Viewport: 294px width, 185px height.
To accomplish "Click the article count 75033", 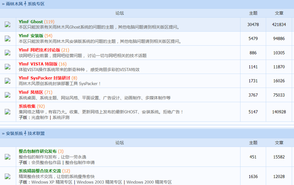I will click(x=279, y=95).
